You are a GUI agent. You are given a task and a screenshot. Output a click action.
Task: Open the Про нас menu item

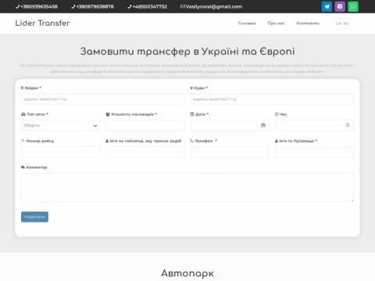(x=277, y=23)
